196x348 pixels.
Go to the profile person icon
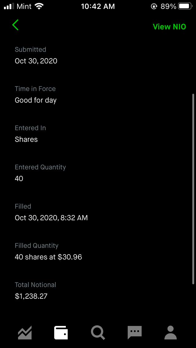(x=171, y=332)
